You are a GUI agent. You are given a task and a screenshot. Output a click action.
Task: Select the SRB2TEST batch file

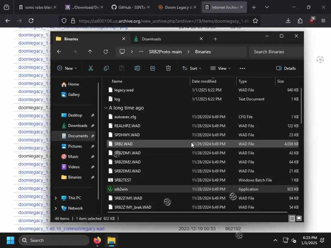[x=203, y=180]
